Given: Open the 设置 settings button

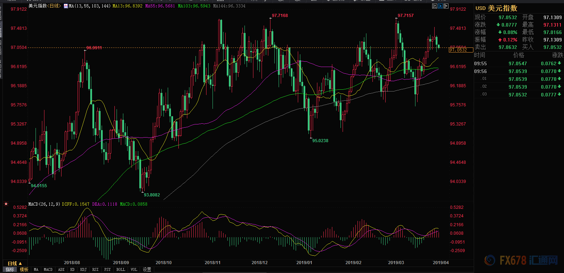Looking at the screenshot, I should coord(147,269).
